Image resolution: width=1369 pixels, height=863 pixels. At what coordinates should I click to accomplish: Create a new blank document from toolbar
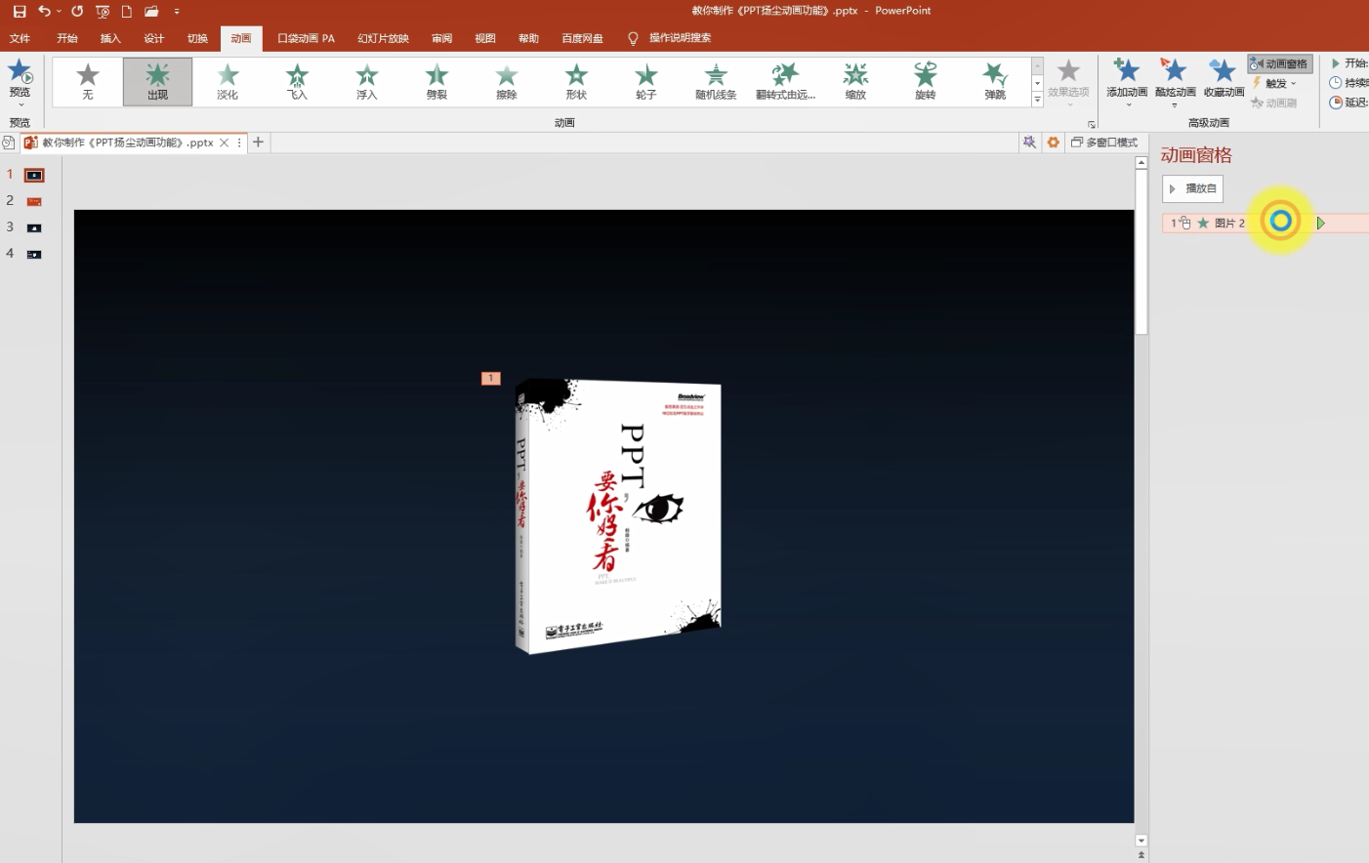point(127,12)
